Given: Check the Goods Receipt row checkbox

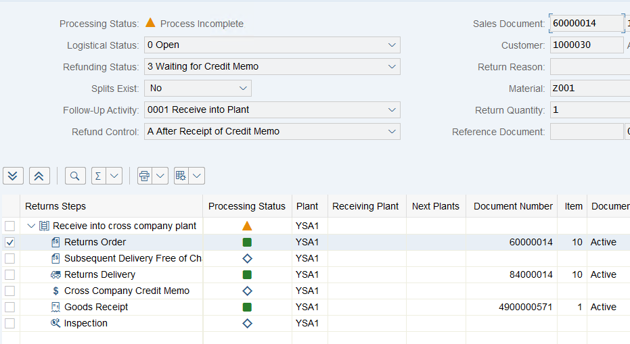Looking at the screenshot, I should (x=9, y=307).
